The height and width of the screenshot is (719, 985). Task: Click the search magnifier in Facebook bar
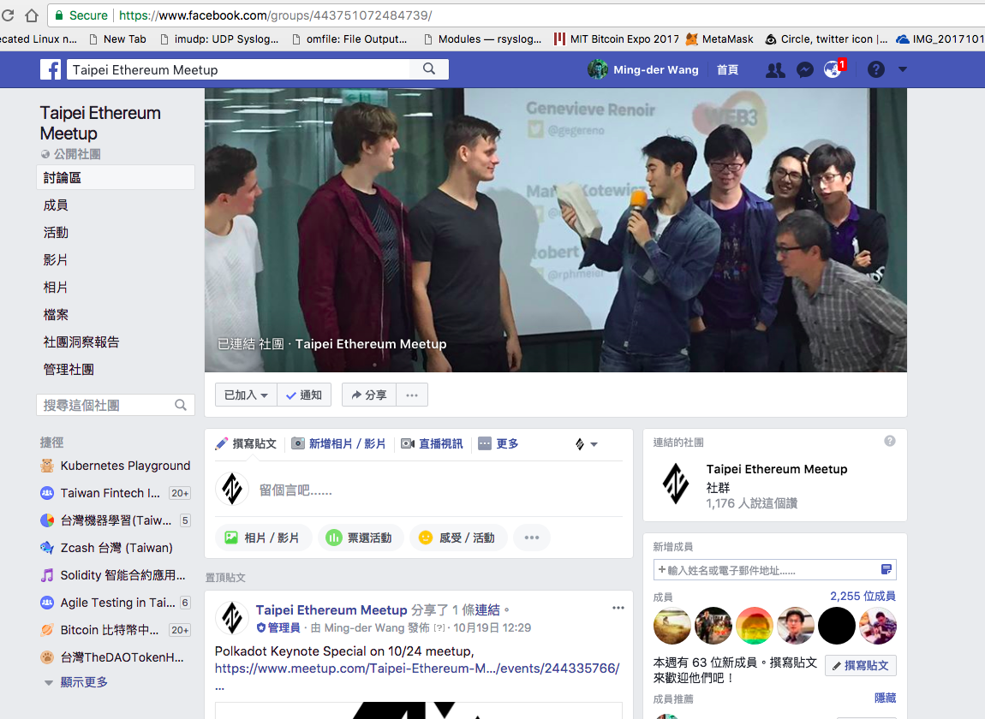pyautogui.click(x=429, y=69)
